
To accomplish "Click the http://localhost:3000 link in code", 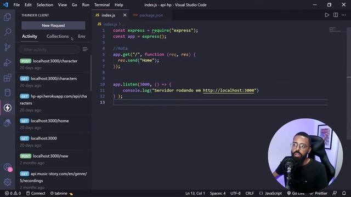I will tap(229, 90).
